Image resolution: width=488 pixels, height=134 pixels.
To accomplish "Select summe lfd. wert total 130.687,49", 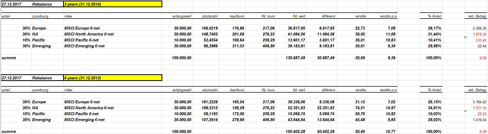I will [x=295, y=58].
